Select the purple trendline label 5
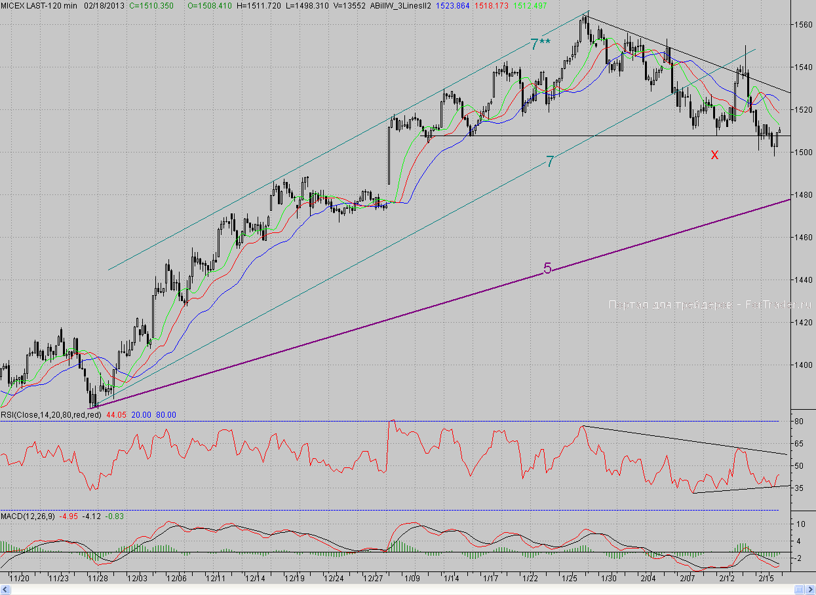Viewport: 816px width, 595px height. pos(547,268)
